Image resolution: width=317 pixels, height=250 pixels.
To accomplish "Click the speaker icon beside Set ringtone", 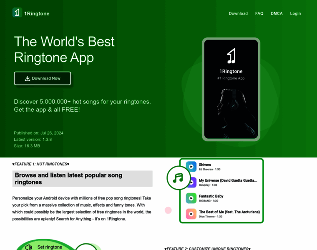I will coord(28,247).
